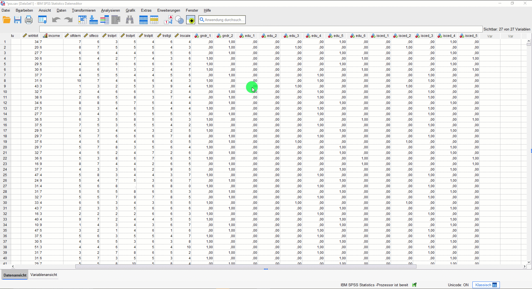The height and width of the screenshot is (289, 532).
Task: Open the Grafik menu
Action: click(x=131, y=10)
